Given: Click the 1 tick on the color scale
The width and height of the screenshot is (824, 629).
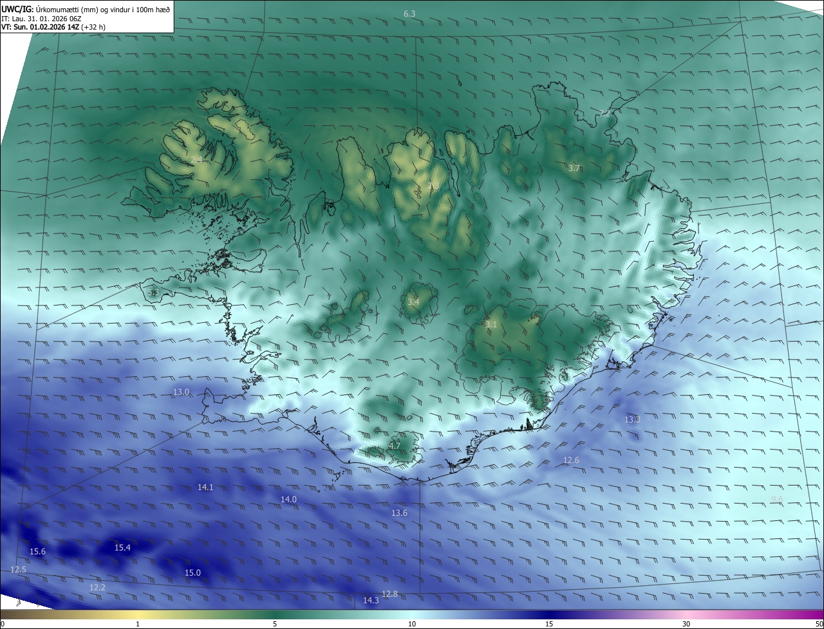Looking at the screenshot, I should (x=138, y=624).
